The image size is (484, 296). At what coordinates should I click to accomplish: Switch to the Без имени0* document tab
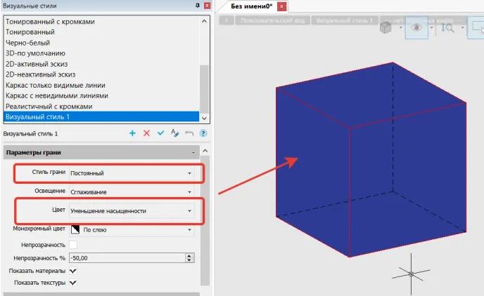pyautogui.click(x=253, y=6)
